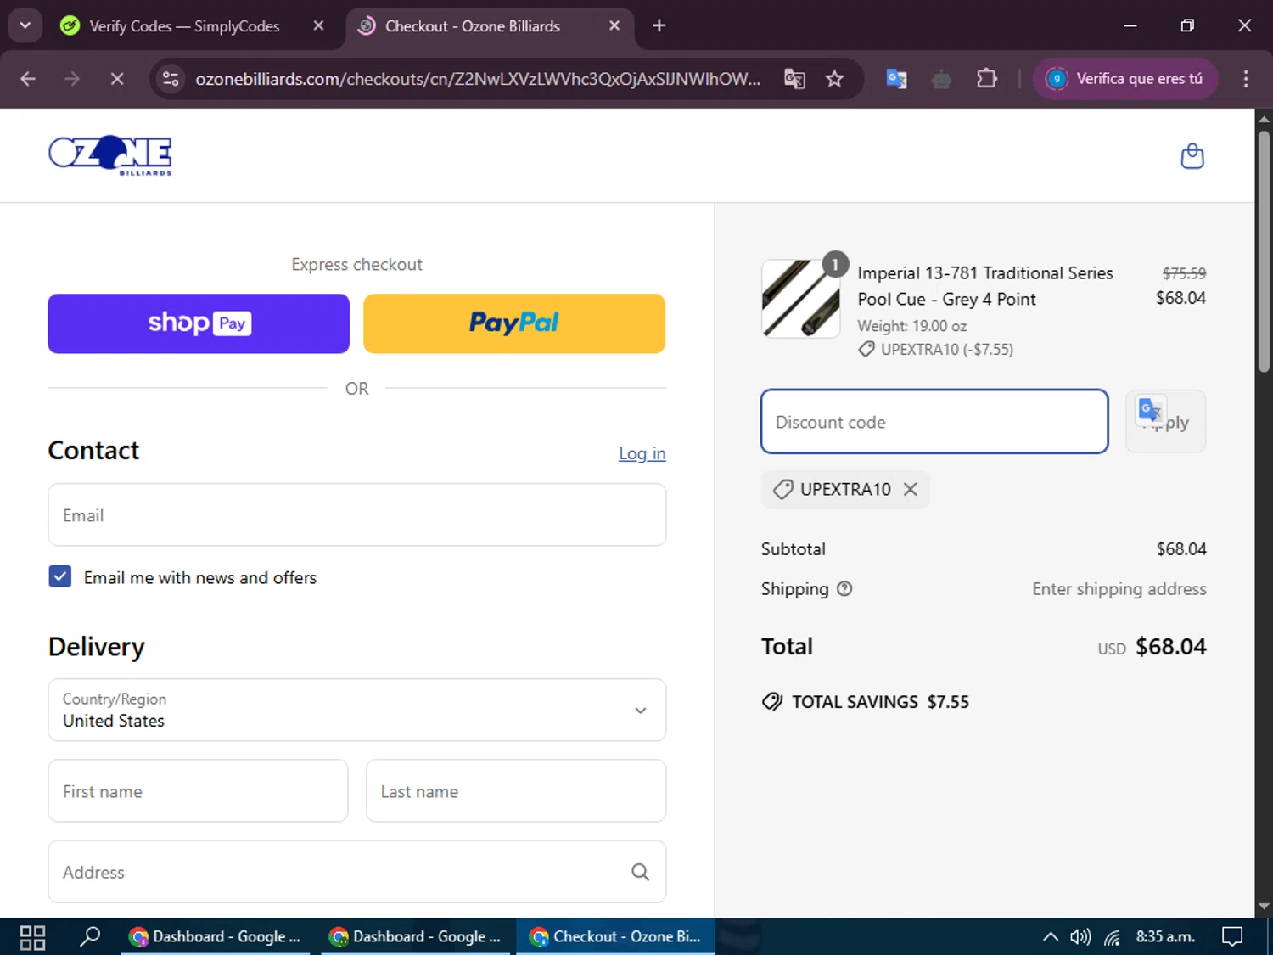Viewport: 1273px width, 955px height.
Task: Click the 'Enter shipping address' text
Action: pos(1119,589)
